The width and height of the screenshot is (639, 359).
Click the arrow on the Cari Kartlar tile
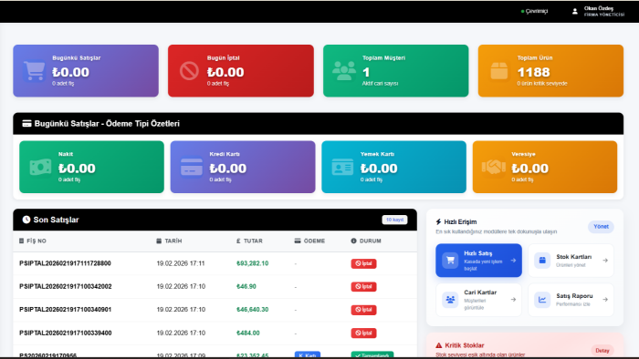point(513,300)
